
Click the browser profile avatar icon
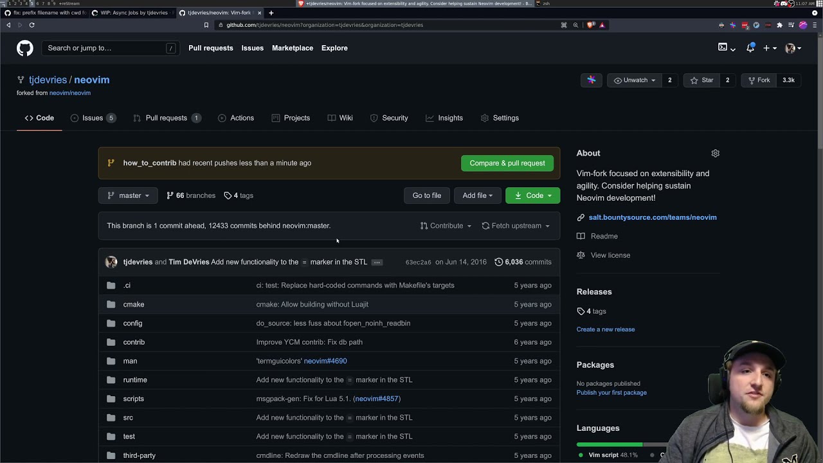coord(802,25)
